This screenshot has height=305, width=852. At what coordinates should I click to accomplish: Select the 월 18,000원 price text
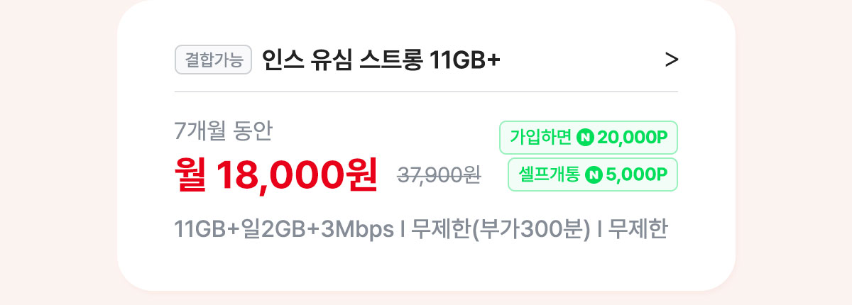tap(276, 174)
